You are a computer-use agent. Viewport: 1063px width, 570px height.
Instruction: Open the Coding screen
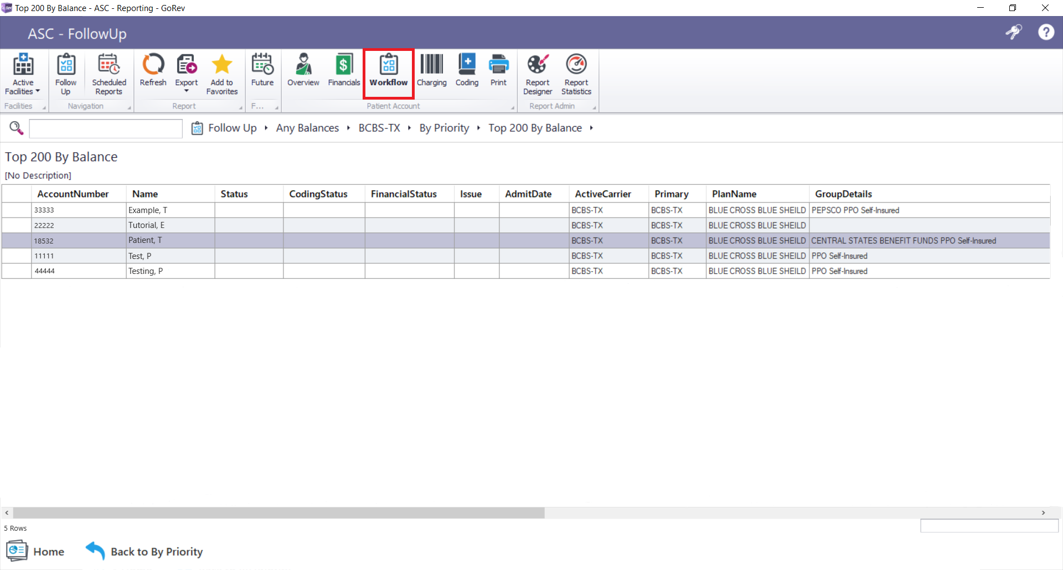click(467, 70)
